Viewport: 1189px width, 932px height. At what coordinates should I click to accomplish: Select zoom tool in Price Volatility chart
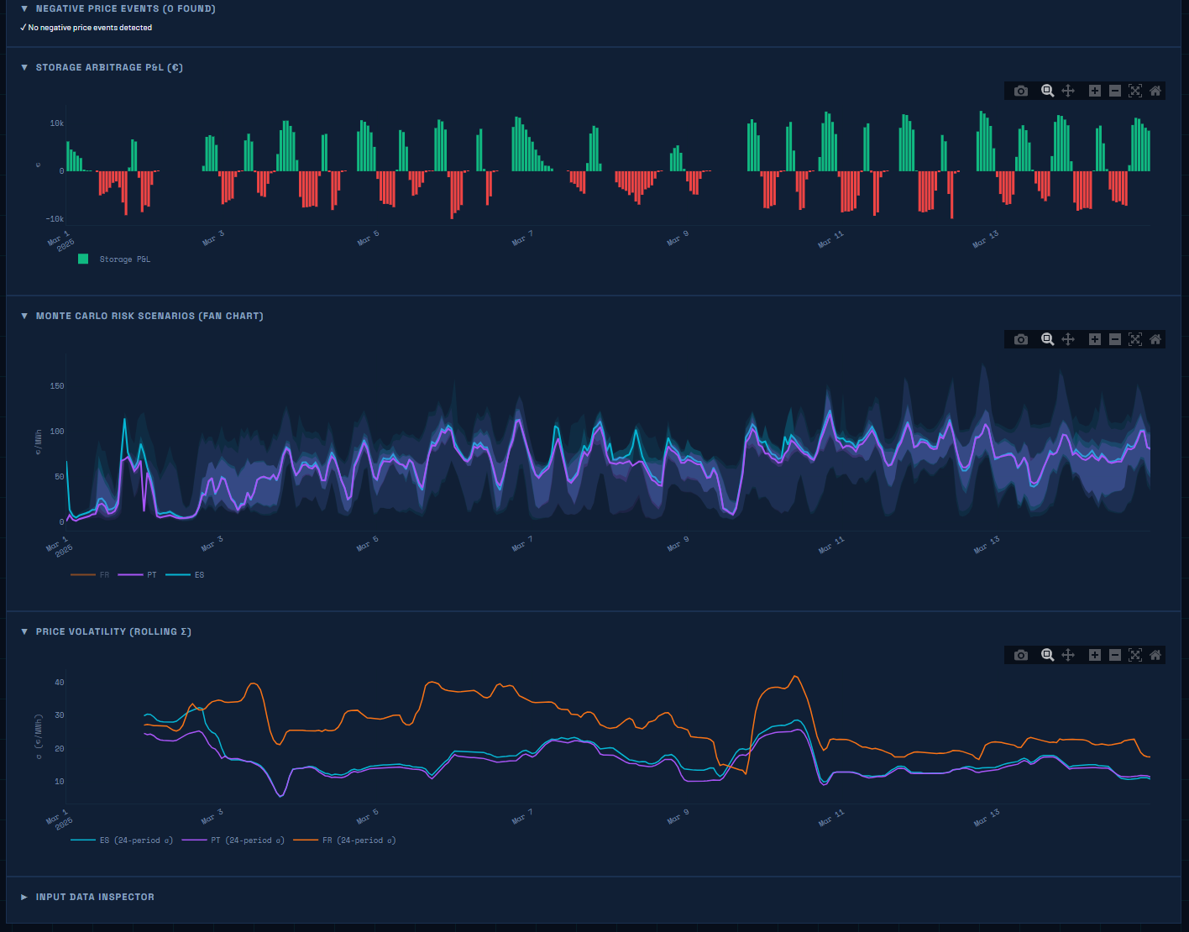(1048, 655)
